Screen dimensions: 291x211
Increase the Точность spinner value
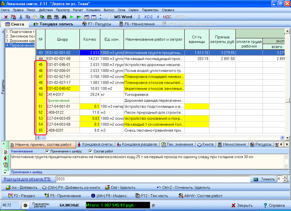(285, 177)
